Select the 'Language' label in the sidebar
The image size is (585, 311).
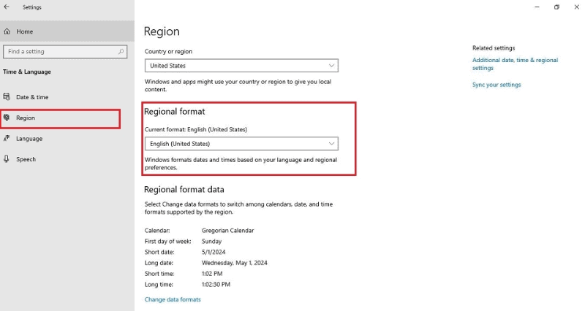click(x=29, y=139)
